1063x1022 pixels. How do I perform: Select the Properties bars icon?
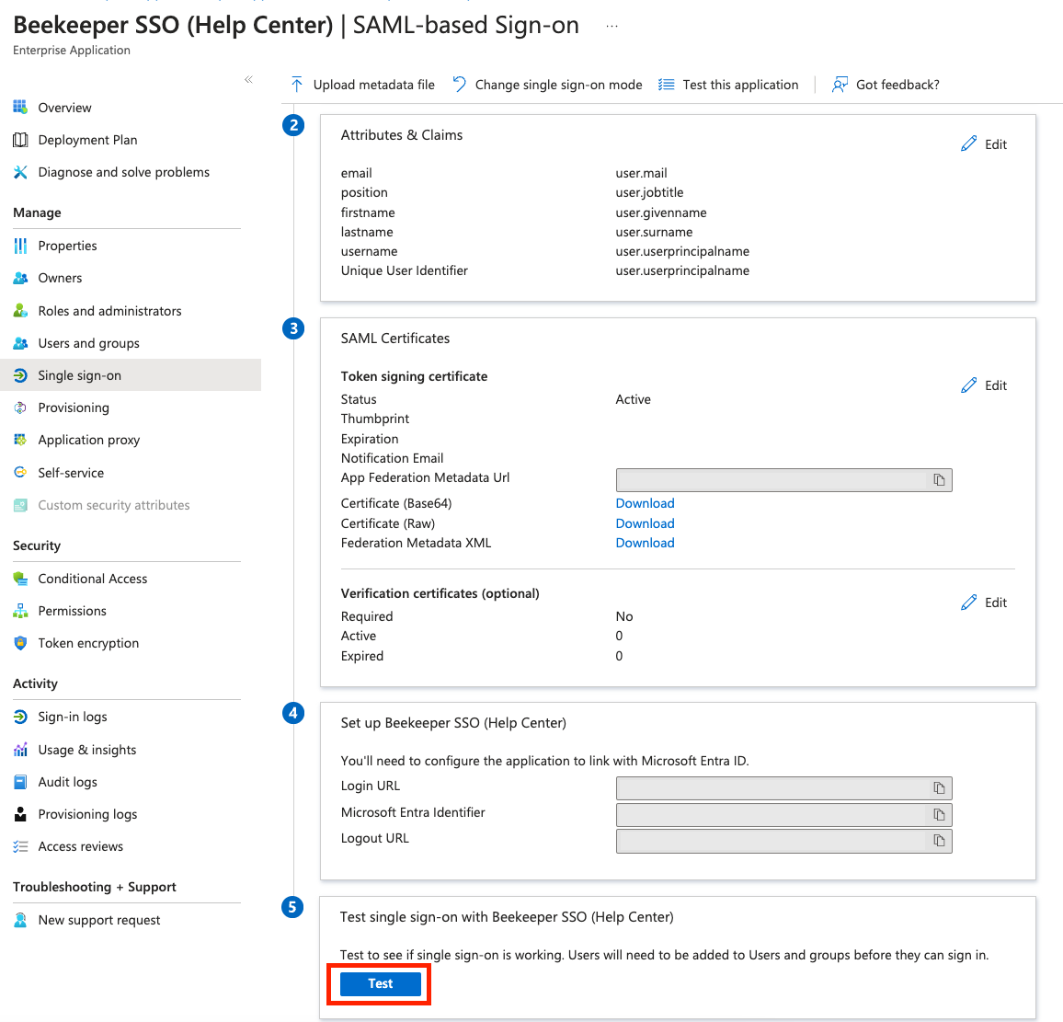click(x=20, y=246)
